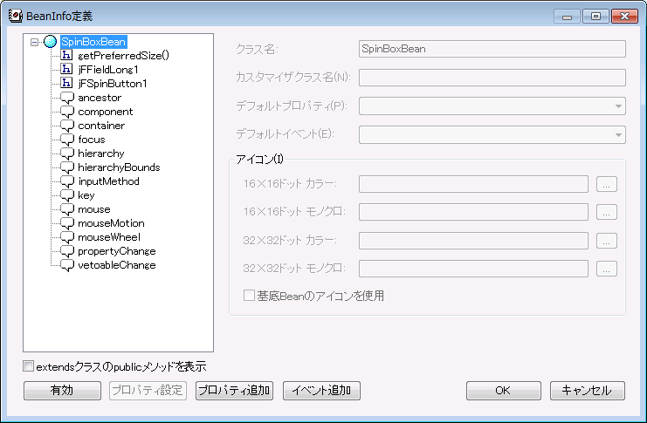Click the icon beside jFFieldLong1
This screenshot has width=647, height=423.
coord(66,69)
